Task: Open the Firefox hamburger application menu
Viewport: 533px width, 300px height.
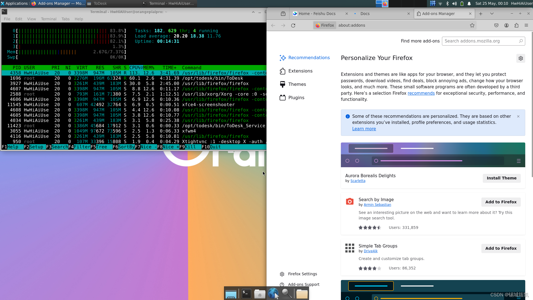Action: [526, 25]
